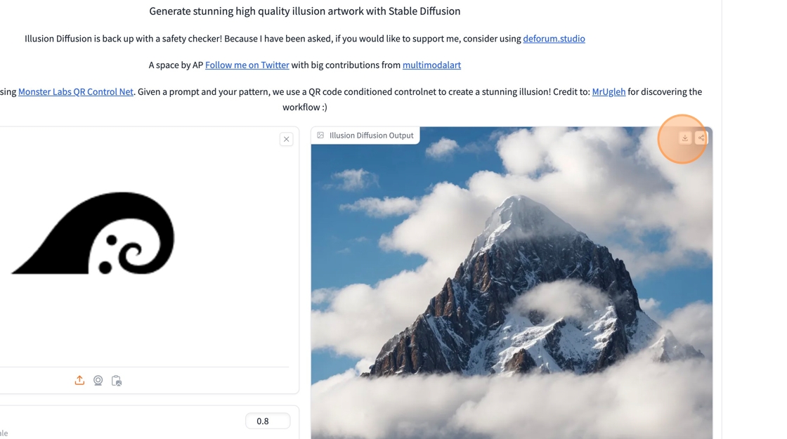Viewport: 787px width, 439px height.
Task: Remove the uploaded input pattern image
Action: pyautogui.click(x=286, y=139)
